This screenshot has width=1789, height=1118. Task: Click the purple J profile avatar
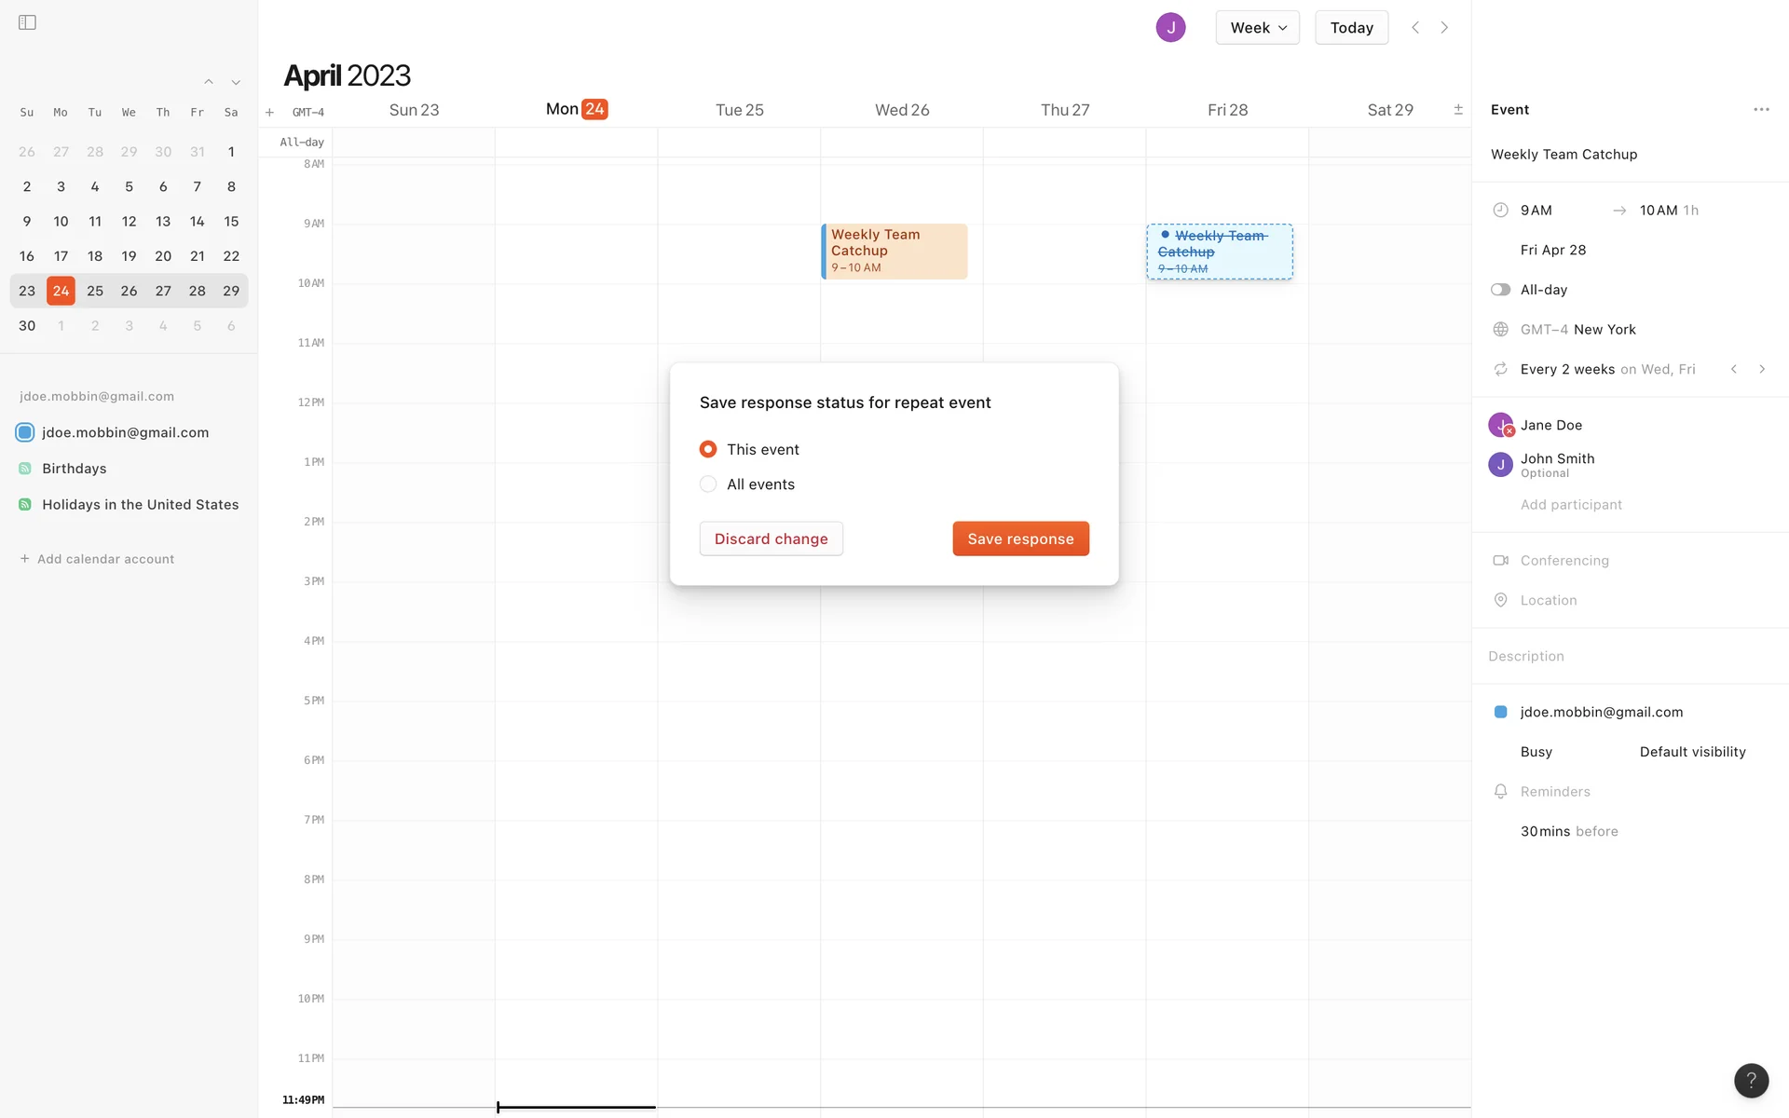pyautogui.click(x=1170, y=28)
